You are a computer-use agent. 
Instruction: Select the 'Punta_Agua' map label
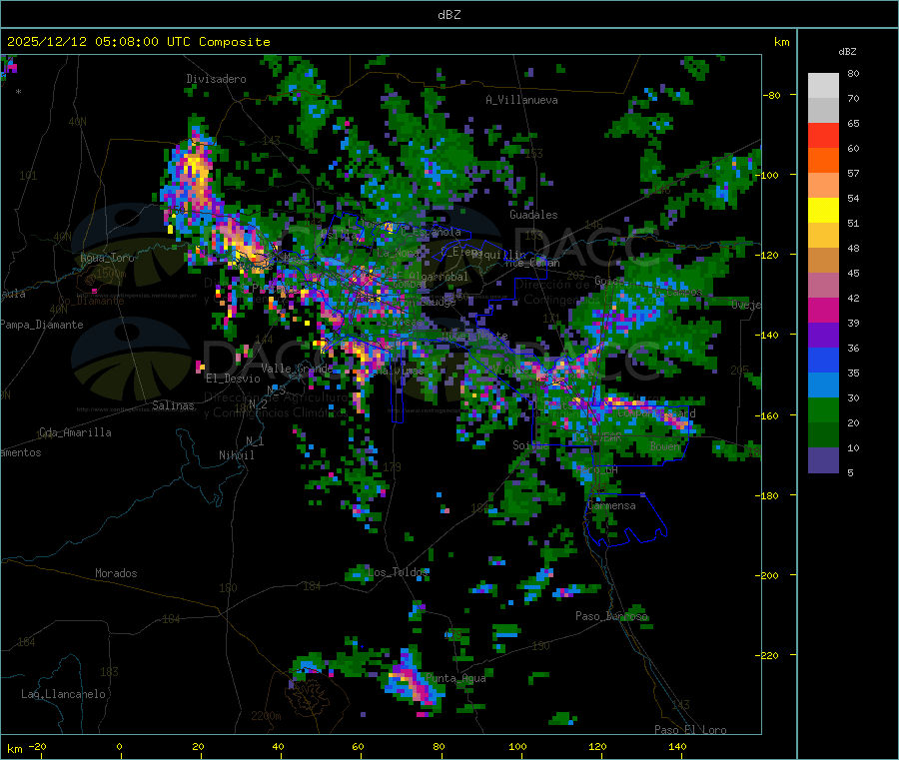coord(455,678)
